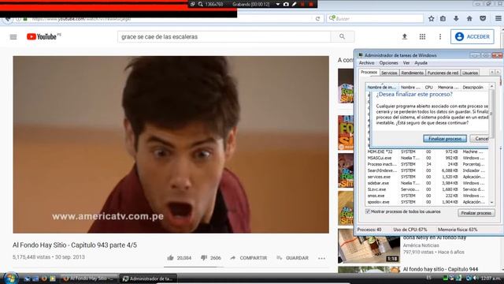Screen dimensions: 504x284
Task: Open Firefox library clipboard icon
Action: pos(443,19)
